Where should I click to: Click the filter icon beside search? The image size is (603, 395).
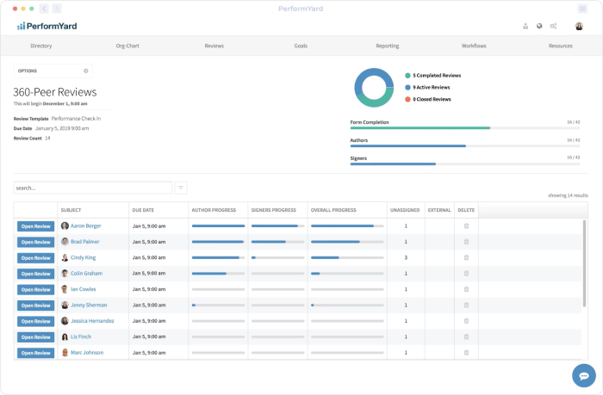tap(181, 188)
